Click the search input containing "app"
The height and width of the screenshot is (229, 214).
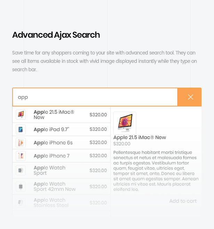coord(95,97)
